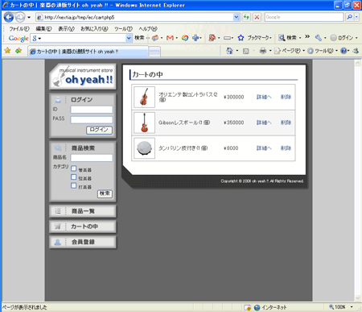Open the Help question mark icon
Screen dimensions: 362x312
(343, 51)
